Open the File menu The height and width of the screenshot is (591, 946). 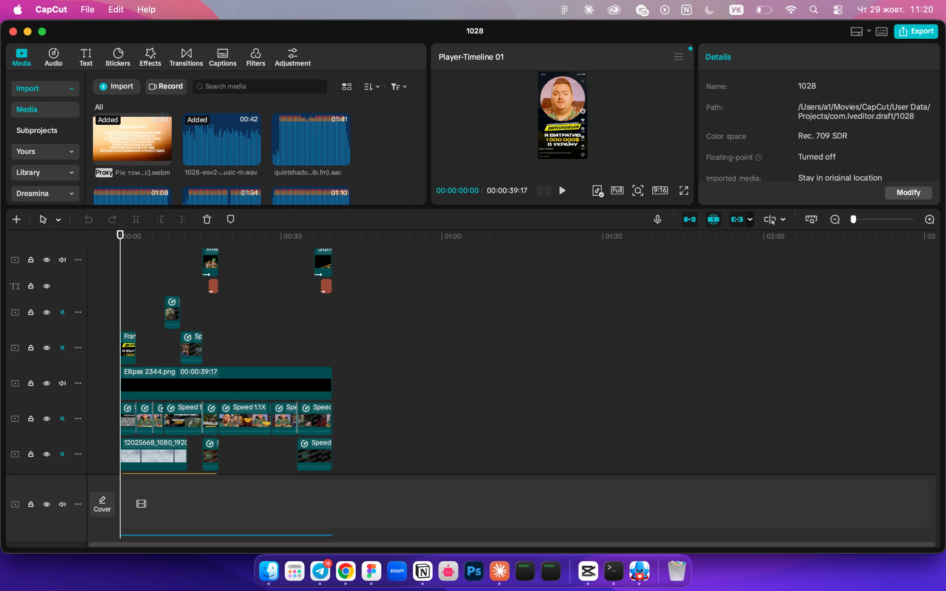click(87, 9)
